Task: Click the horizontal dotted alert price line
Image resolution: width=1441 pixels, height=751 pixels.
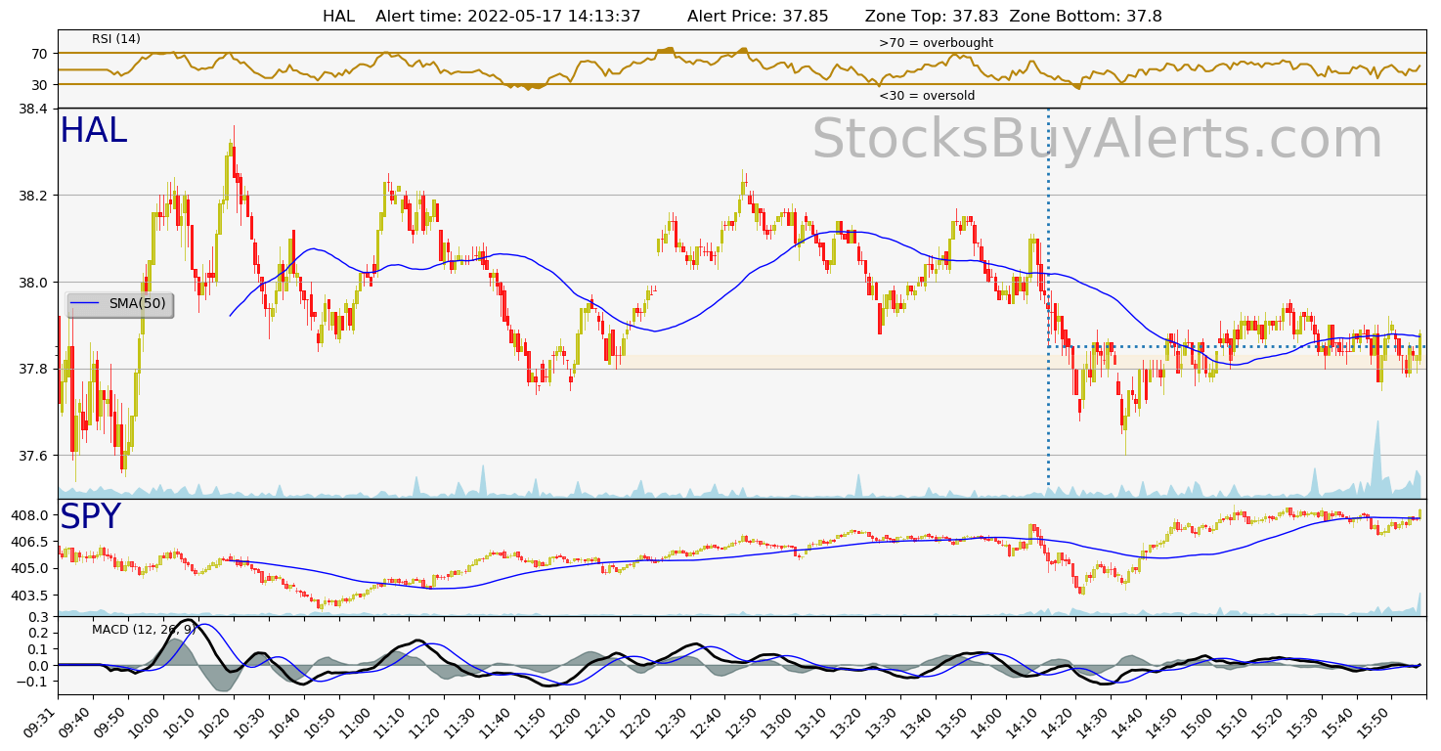Action: click(1237, 346)
